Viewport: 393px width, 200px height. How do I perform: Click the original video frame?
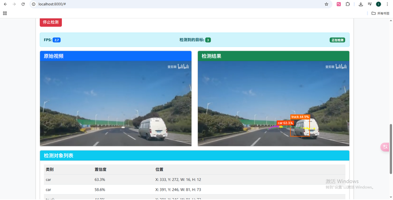(x=115, y=104)
